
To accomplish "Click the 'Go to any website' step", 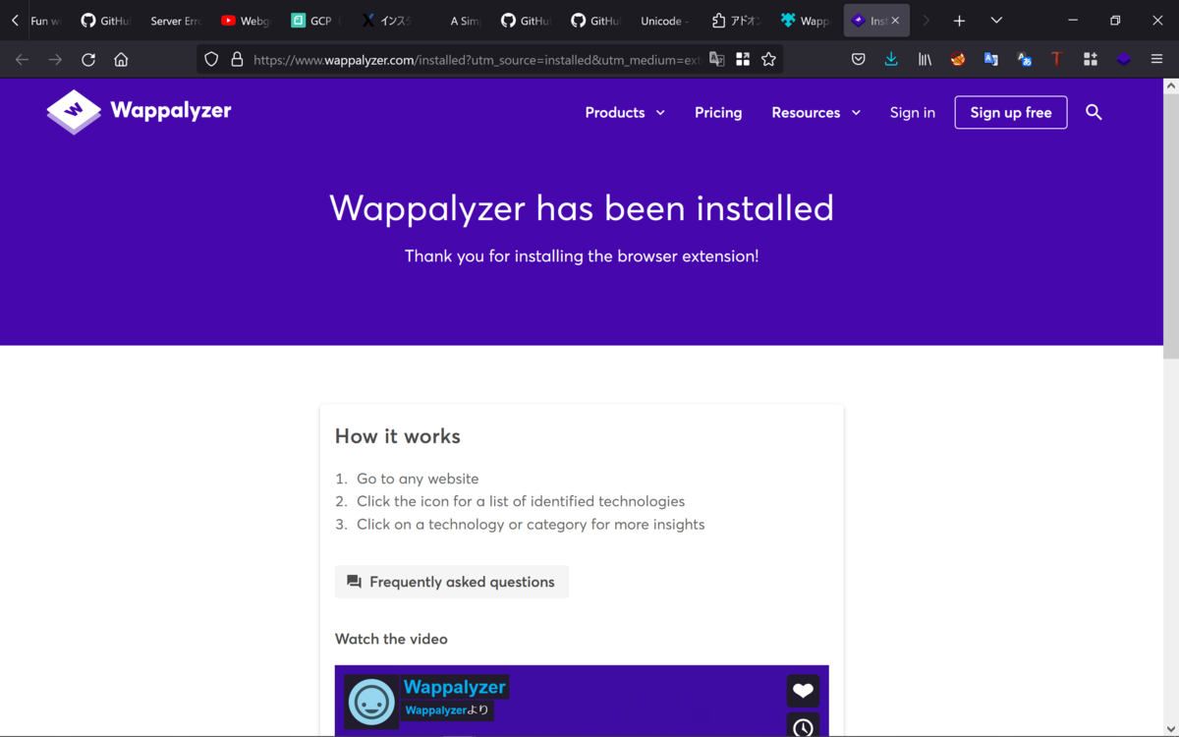I will (x=418, y=479).
